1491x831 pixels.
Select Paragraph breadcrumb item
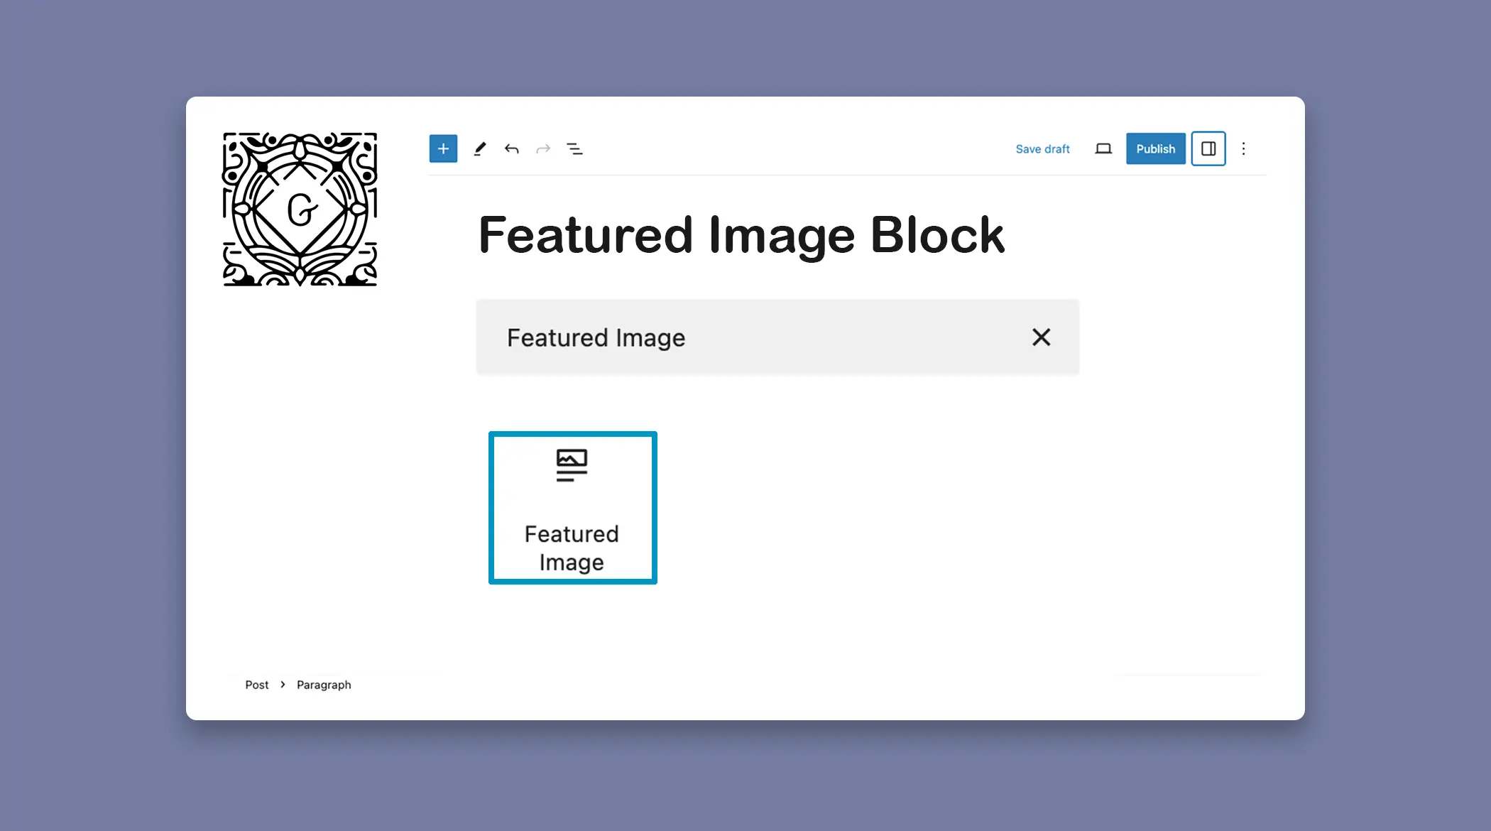(x=323, y=684)
